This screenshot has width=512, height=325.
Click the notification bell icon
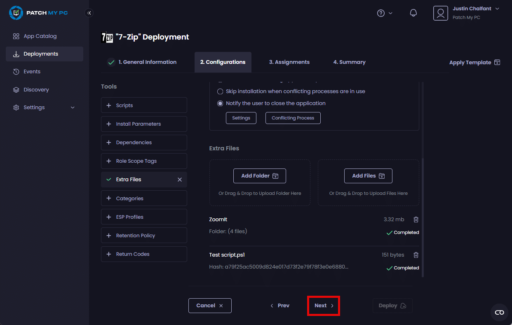pos(413,13)
